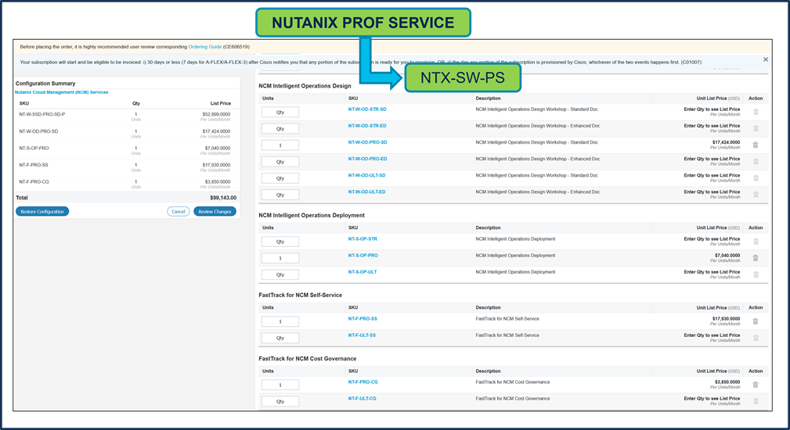Image resolution: width=790 pixels, height=430 pixels.
Task: Select NT-S-OP-PRO in Configuration Summary
Action: [34, 149]
